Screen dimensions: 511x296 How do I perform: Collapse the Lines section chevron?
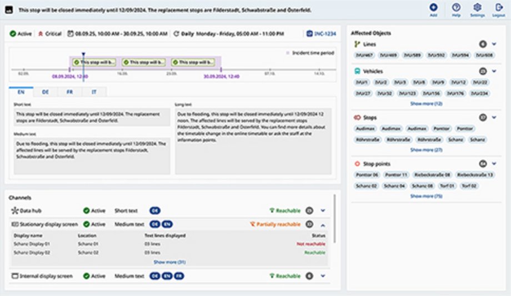494,43
